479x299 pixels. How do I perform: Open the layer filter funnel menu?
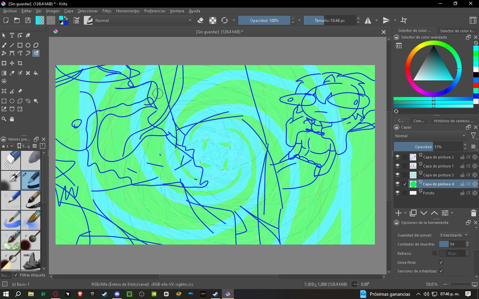(473, 136)
